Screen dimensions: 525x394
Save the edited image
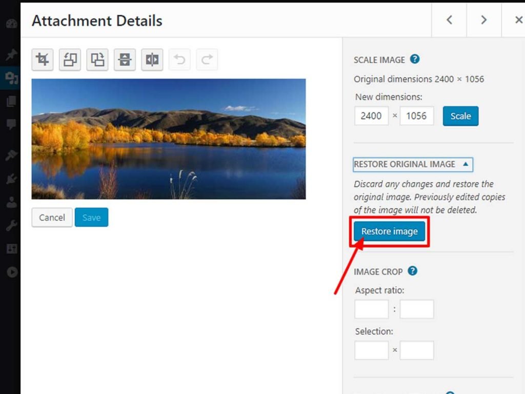click(91, 217)
